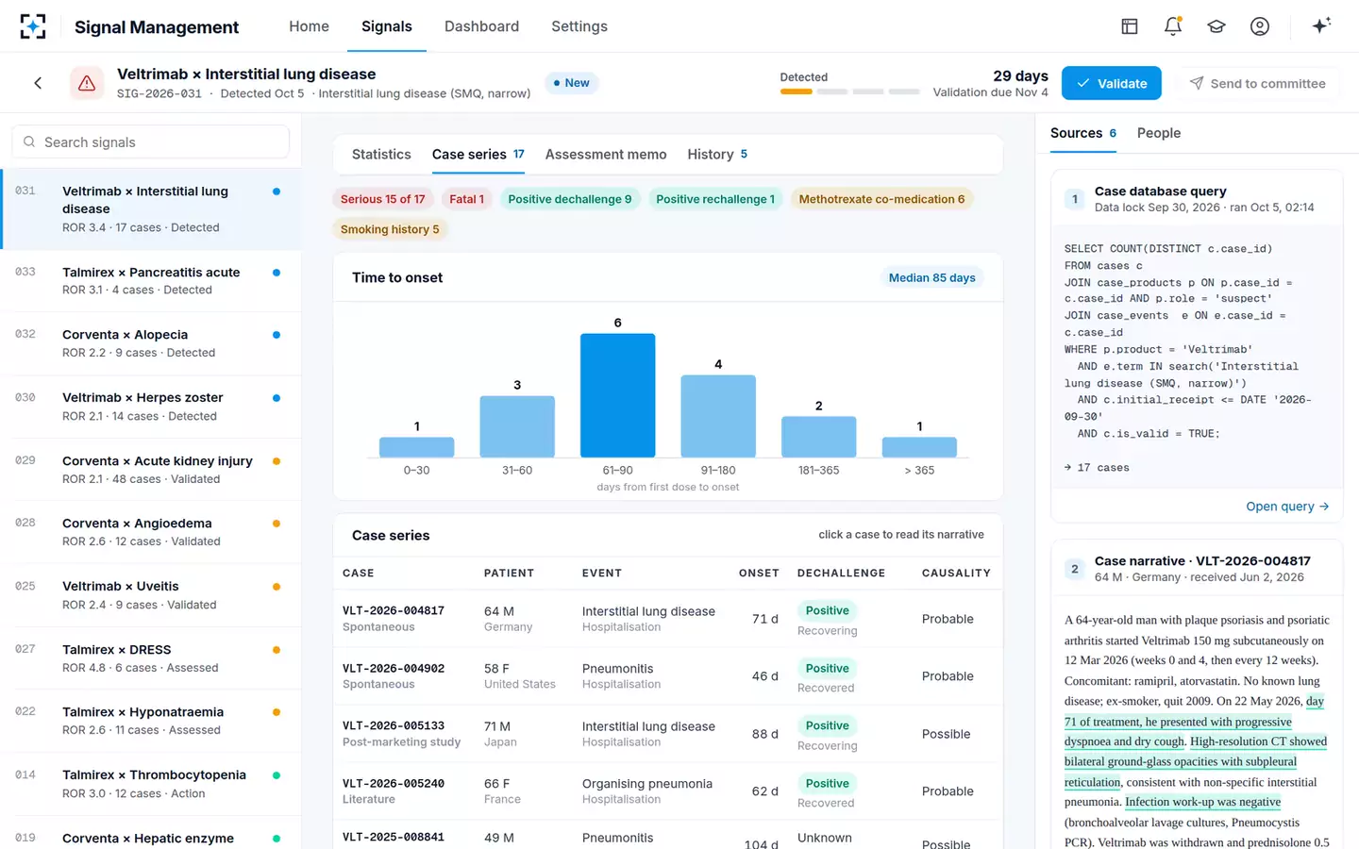Open the Assessment memo tab

click(606, 154)
